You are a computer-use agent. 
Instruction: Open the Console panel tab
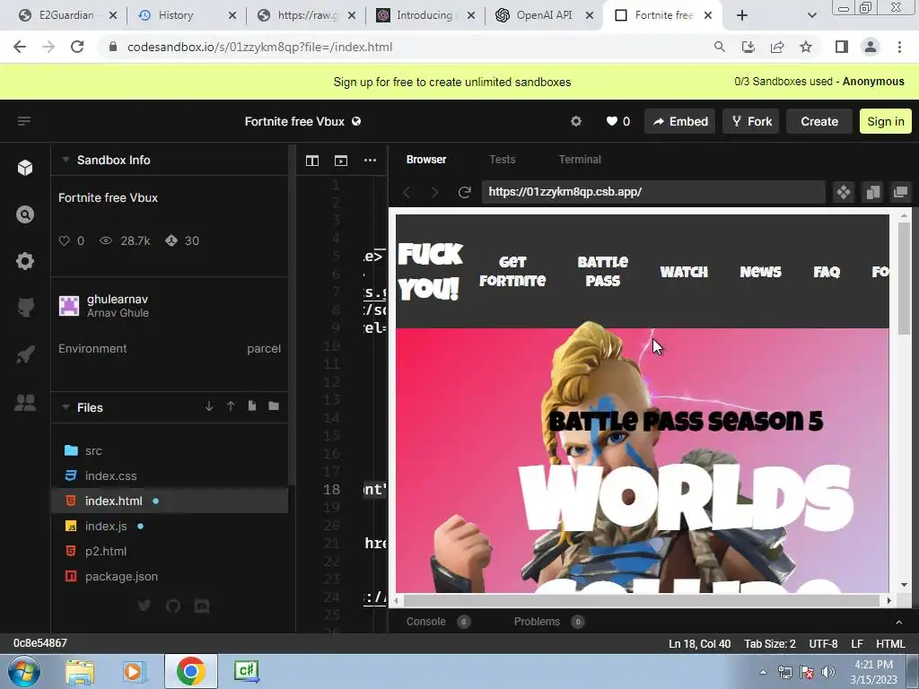point(438,622)
